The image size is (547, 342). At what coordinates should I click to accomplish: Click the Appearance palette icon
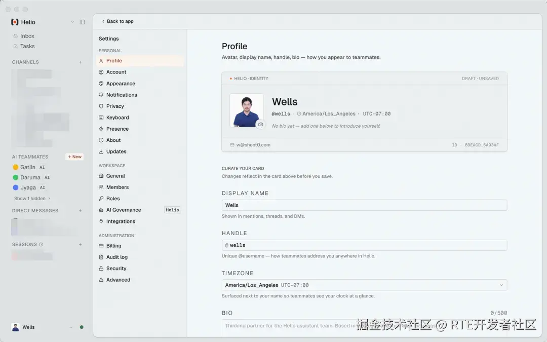pos(101,84)
